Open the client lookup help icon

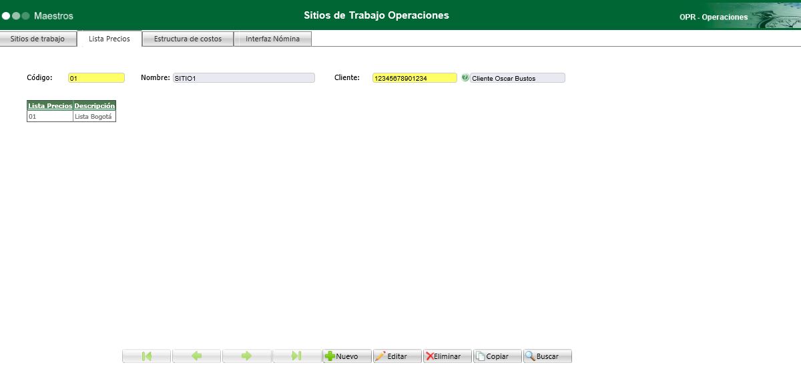pyautogui.click(x=465, y=78)
